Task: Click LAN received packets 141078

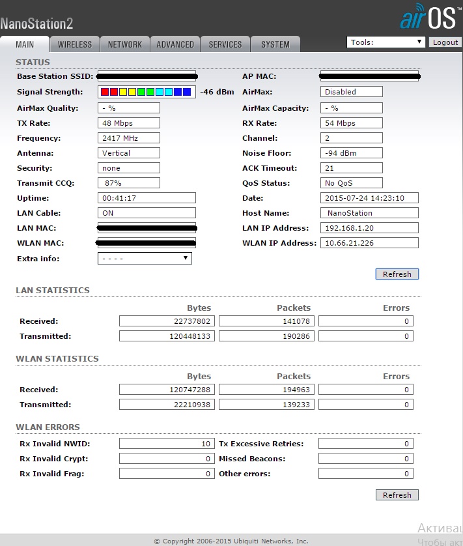Action: coord(266,321)
